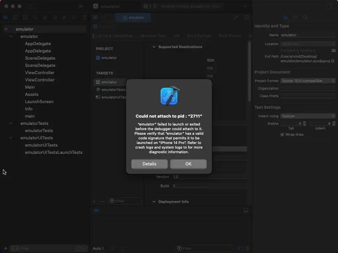The width and height of the screenshot is (338, 253).
Task: Click the source-control status filter icon
Action: tap(84, 248)
